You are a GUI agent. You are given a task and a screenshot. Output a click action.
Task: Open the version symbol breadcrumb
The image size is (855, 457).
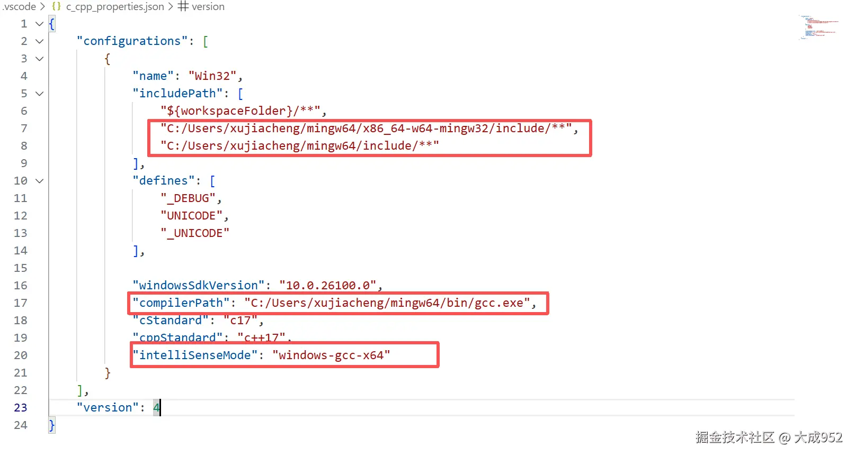coord(208,7)
